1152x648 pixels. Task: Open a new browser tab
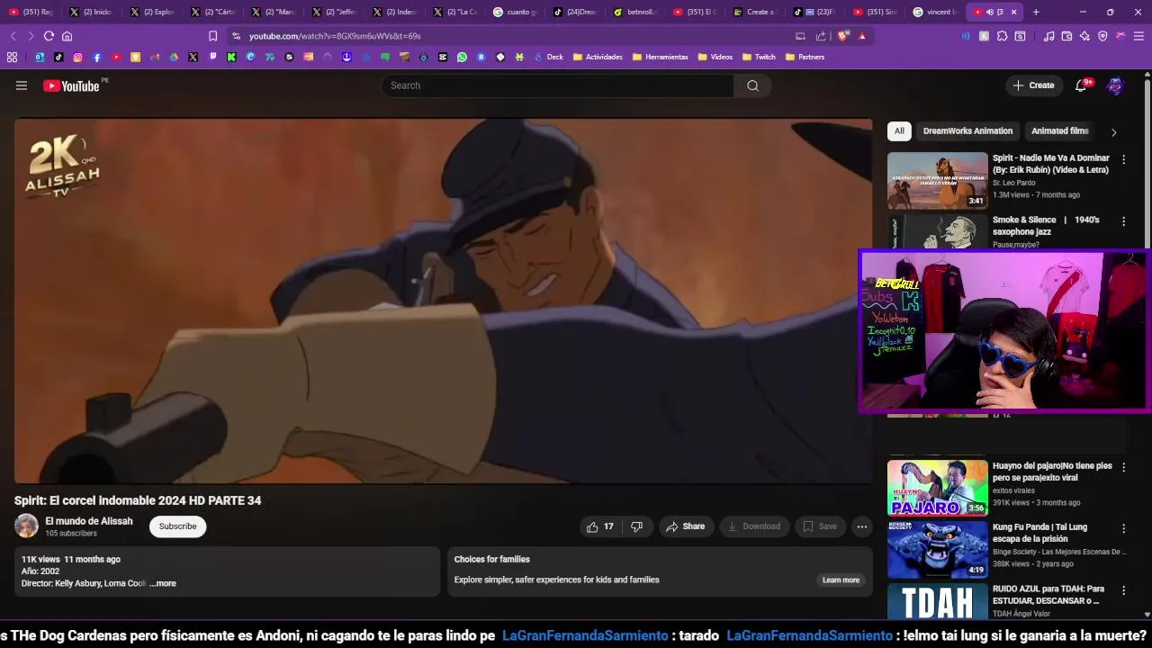tap(1036, 12)
